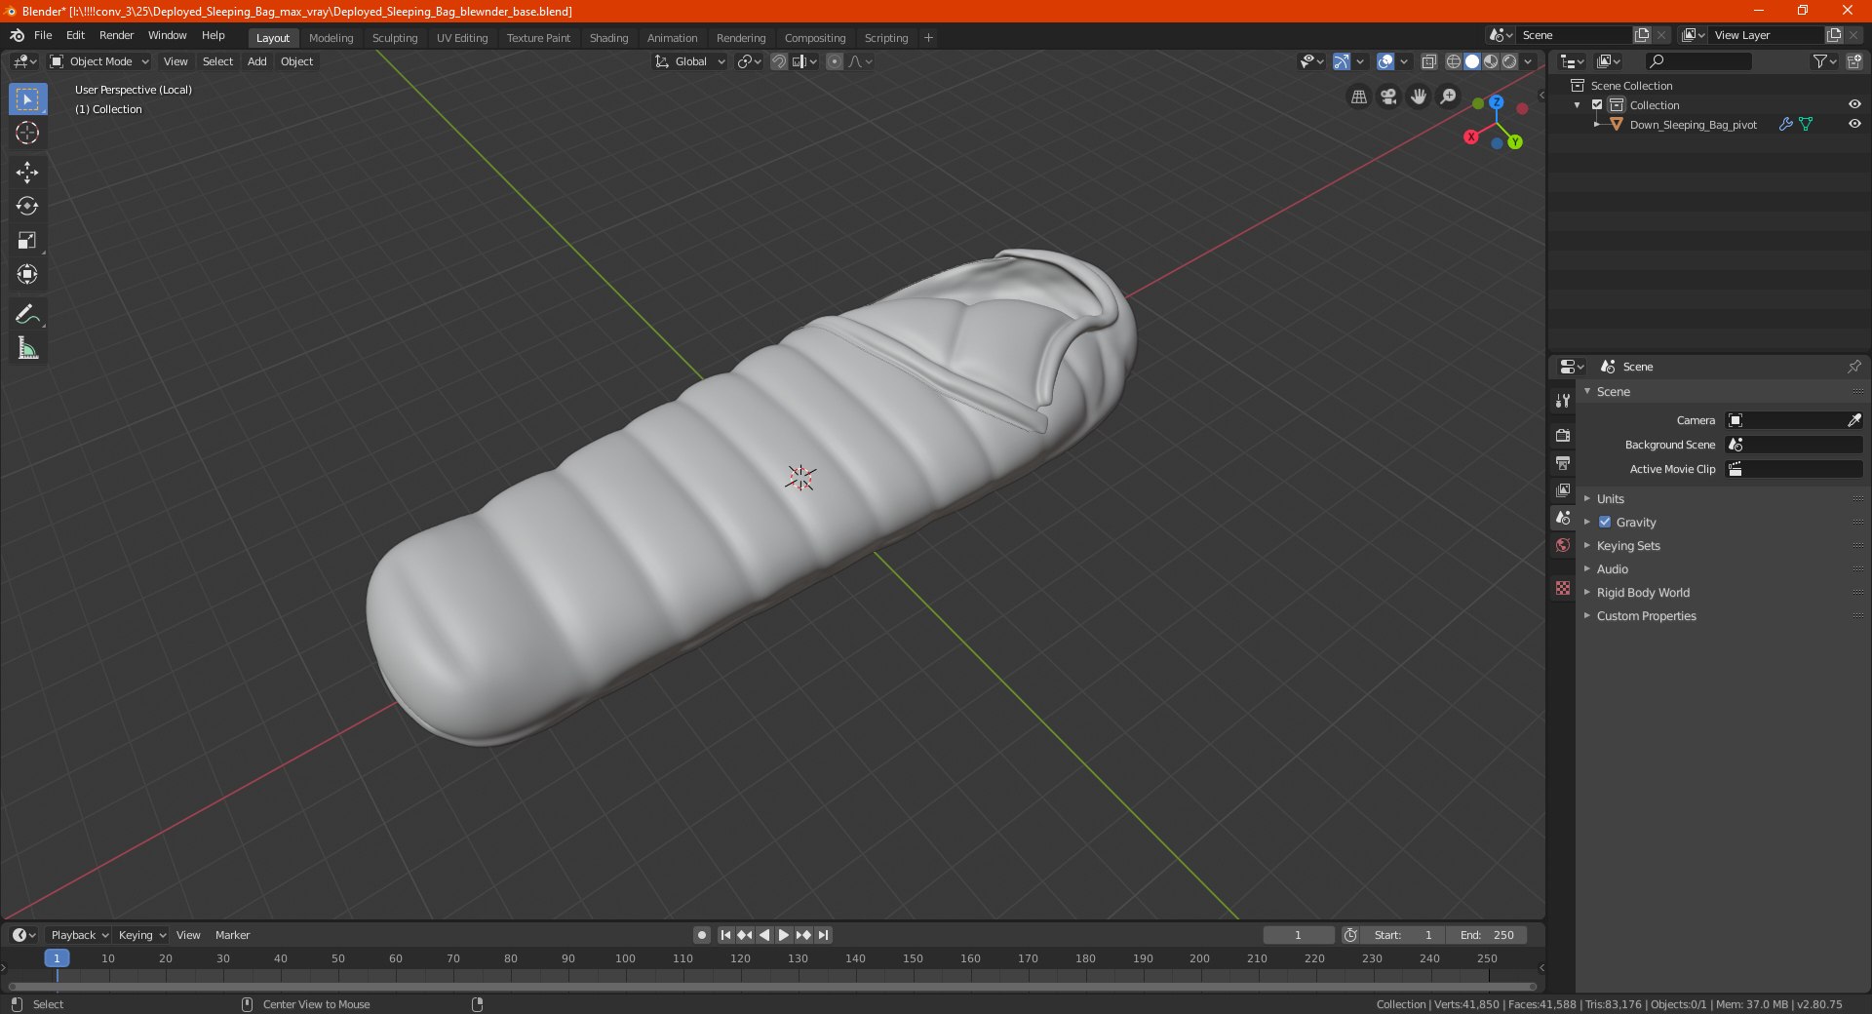Expand the Units panel

pyautogui.click(x=1610, y=499)
